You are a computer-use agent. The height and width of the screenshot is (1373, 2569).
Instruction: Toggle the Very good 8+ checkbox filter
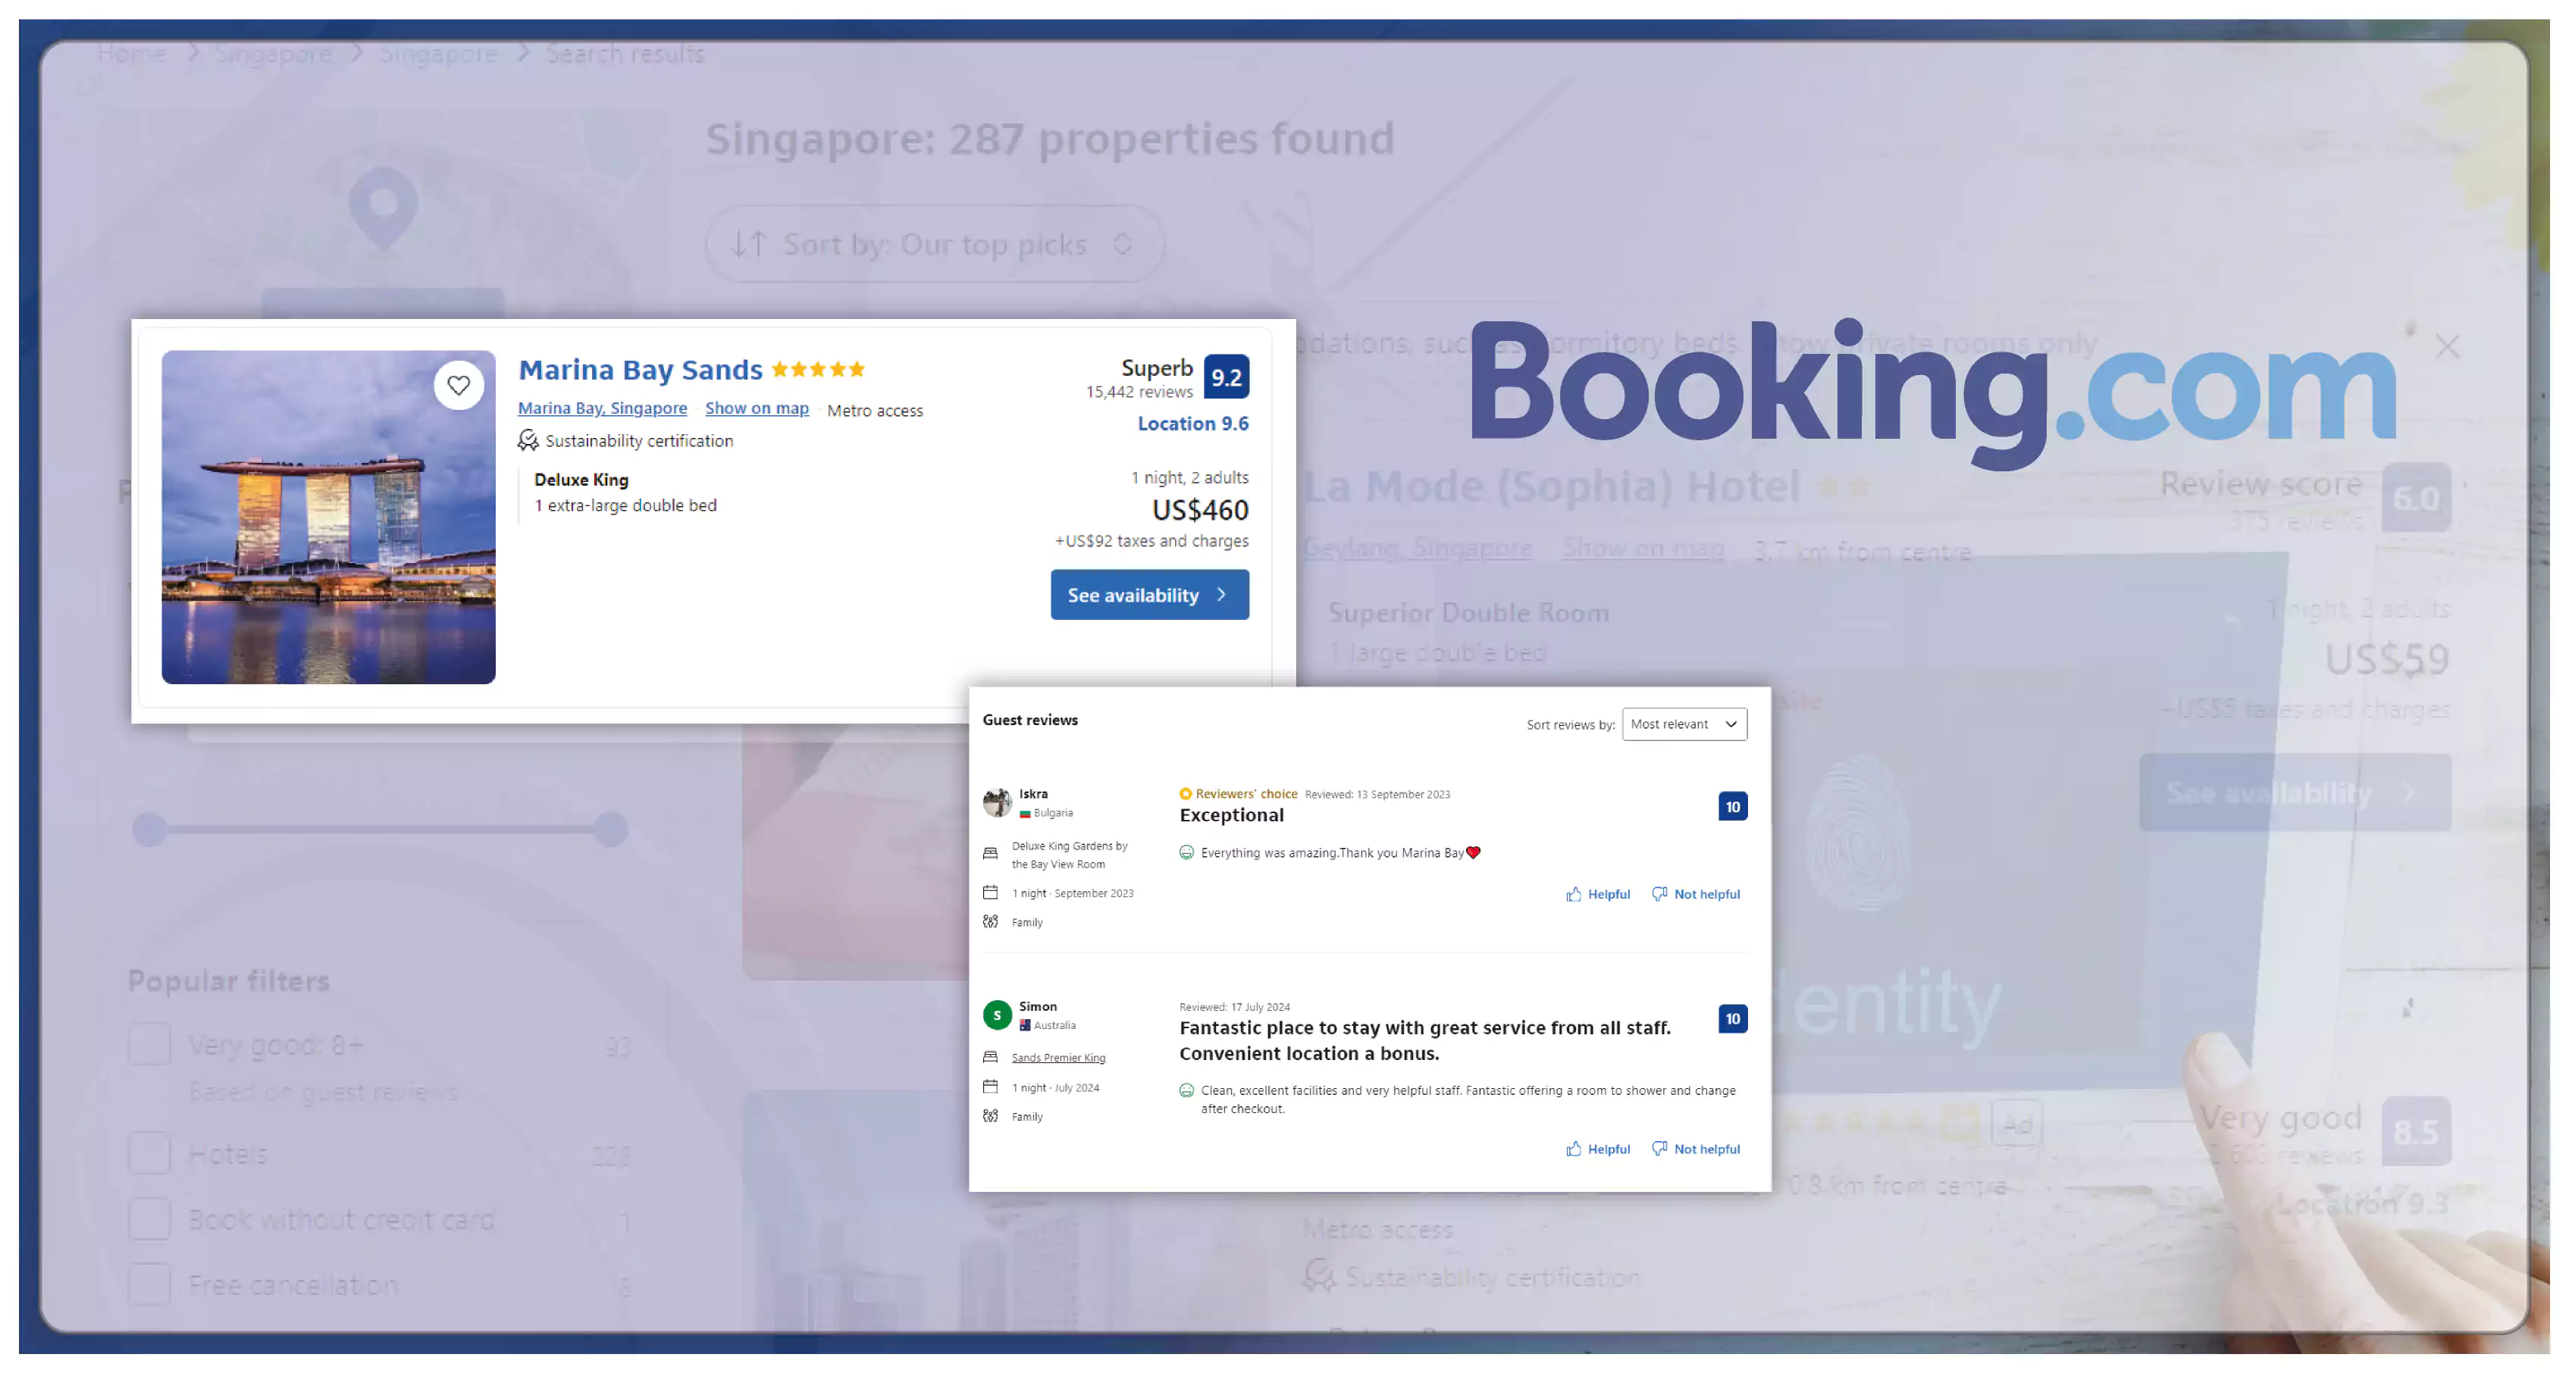click(x=149, y=1043)
